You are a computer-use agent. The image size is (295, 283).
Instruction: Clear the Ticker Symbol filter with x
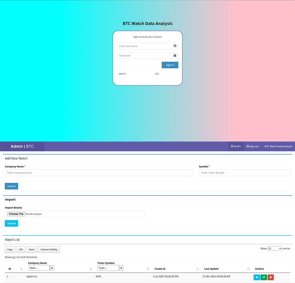click(121, 268)
